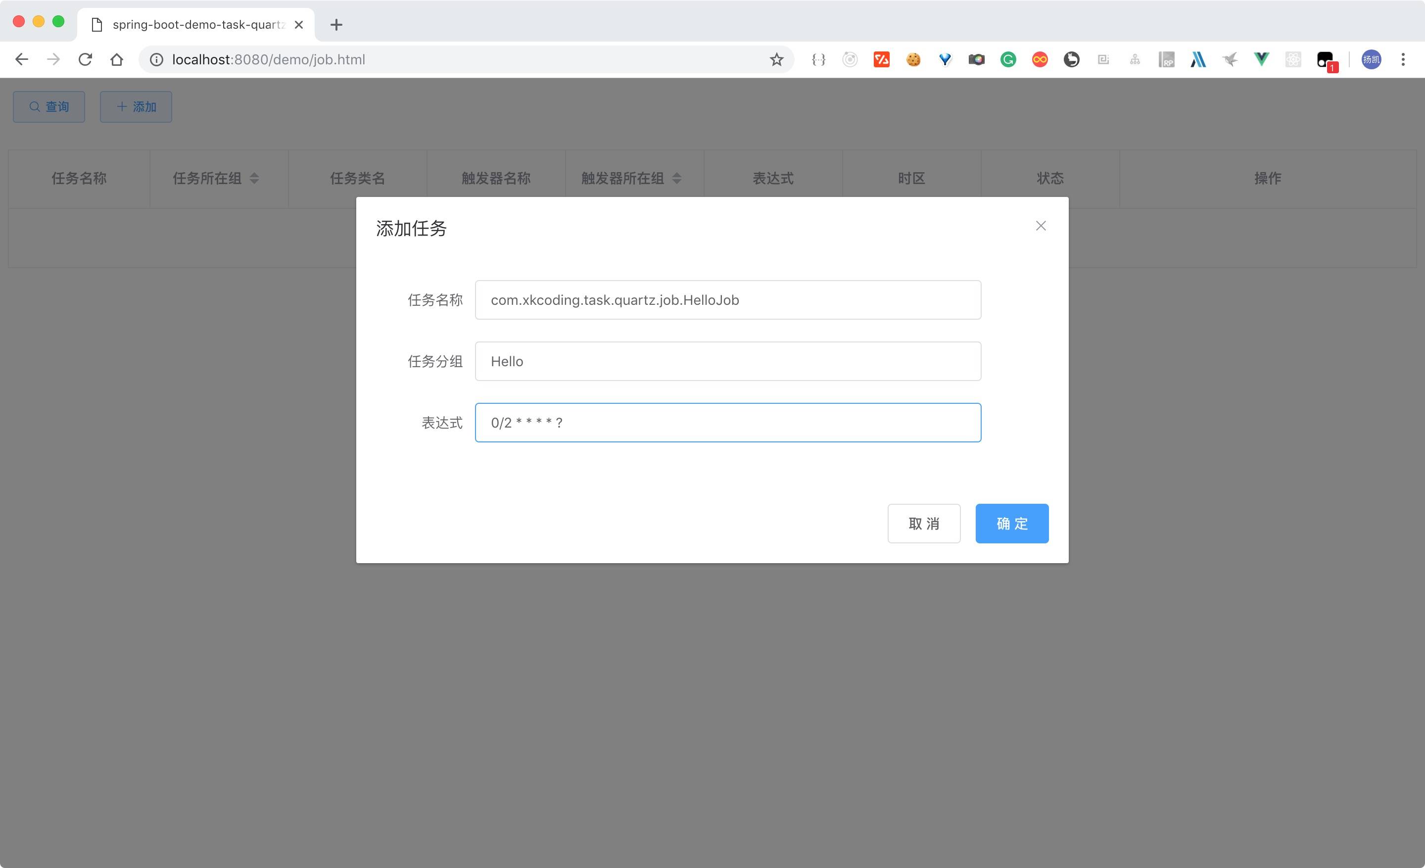Click the Vue devtools extension icon

coord(1261,59)
